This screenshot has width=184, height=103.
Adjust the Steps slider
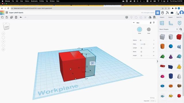coord(145,44)
